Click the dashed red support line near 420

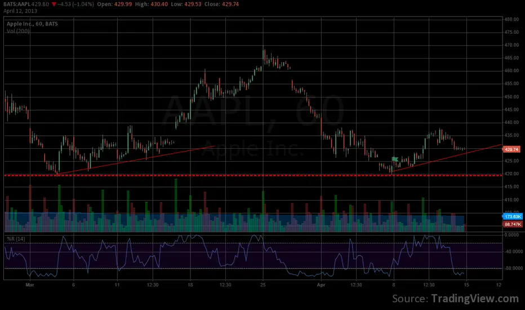point(253,175)
